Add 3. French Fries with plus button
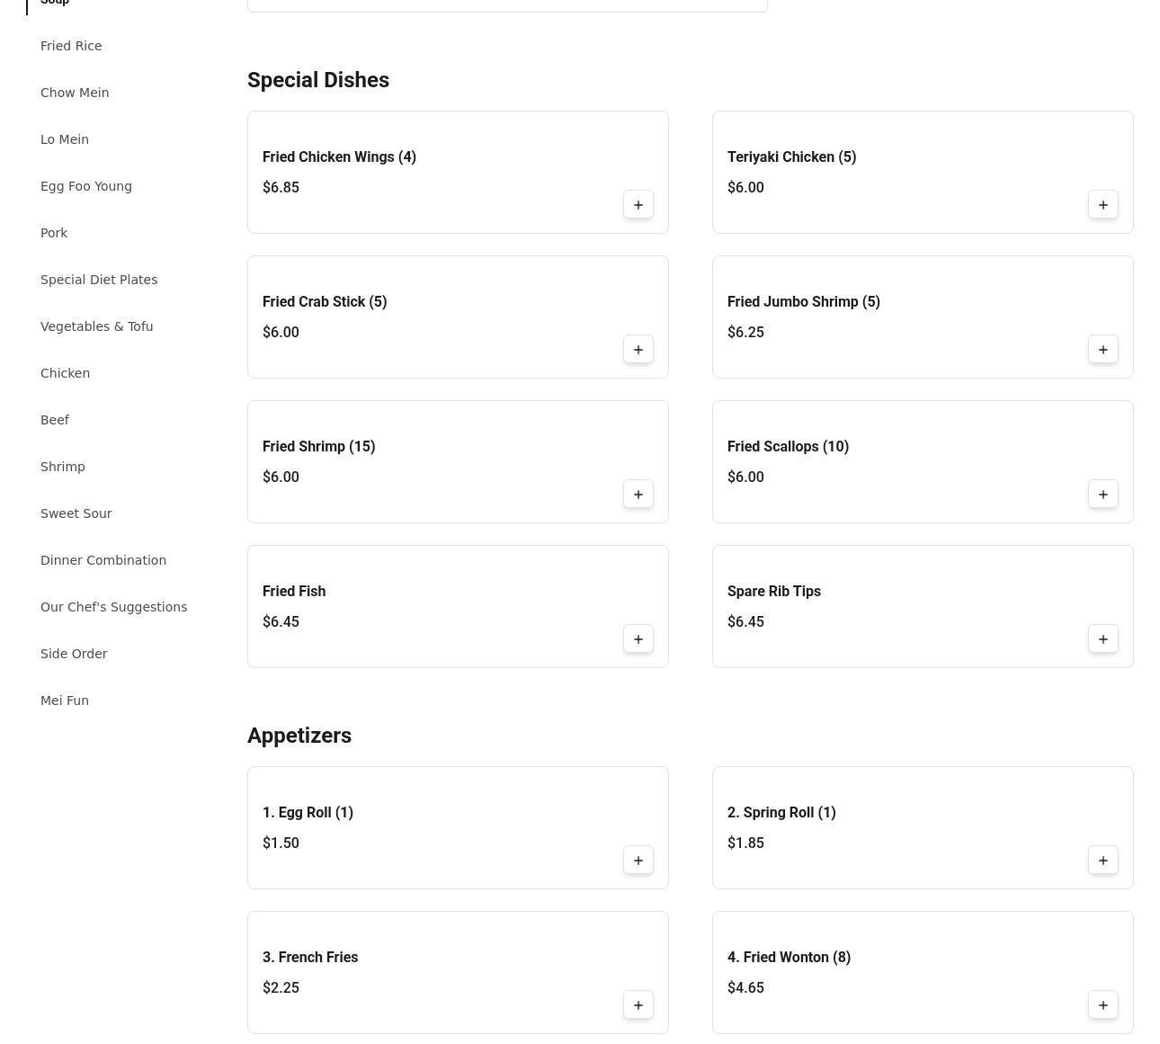Viewport: 1160px width, 1044px height. (638, 1005)
